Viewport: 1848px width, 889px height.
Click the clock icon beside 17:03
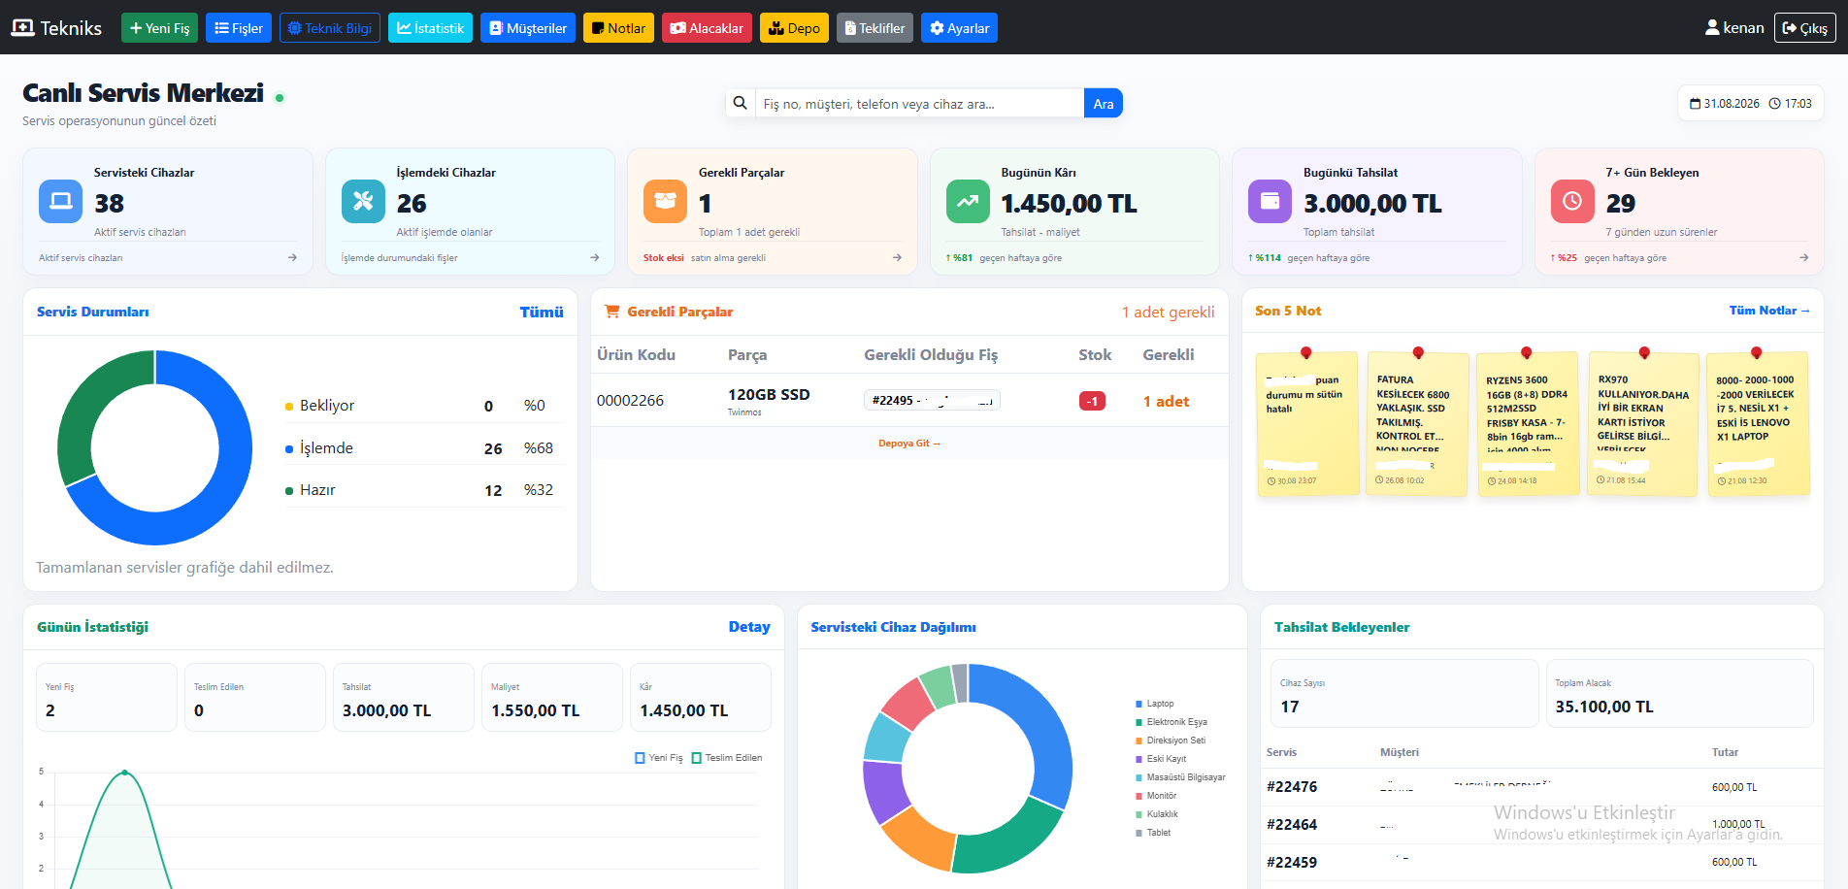(x=1774, y=104)
